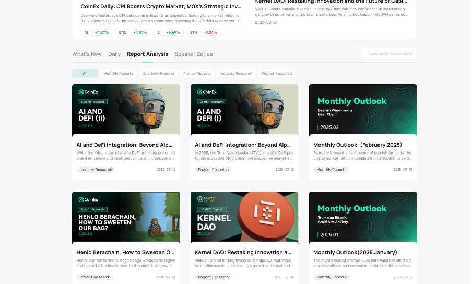
Task: Open the Monthly Outlook 2025.02 thumbnail
Action: (x=363, y=110)
